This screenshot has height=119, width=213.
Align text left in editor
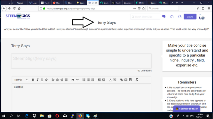53,80
